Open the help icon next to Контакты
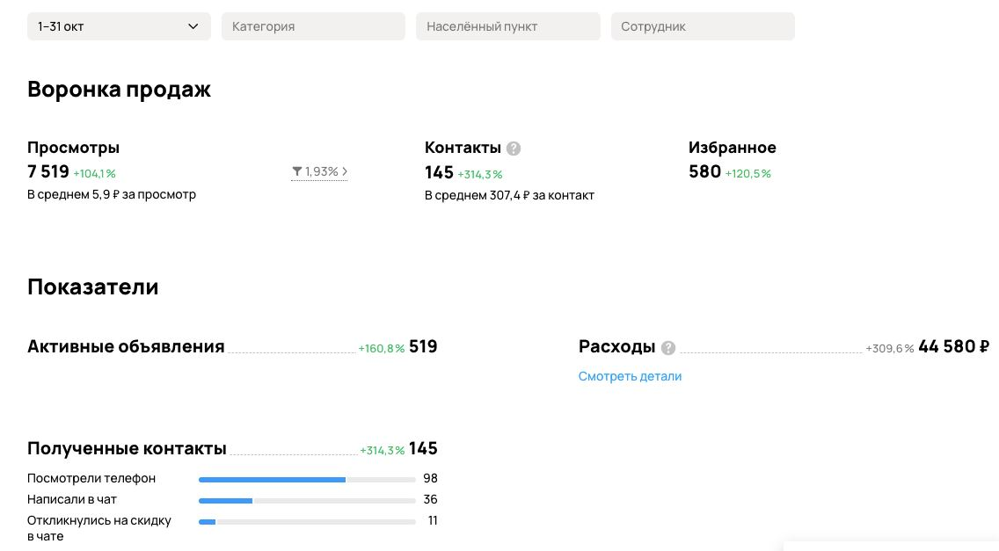 (512, 148)
